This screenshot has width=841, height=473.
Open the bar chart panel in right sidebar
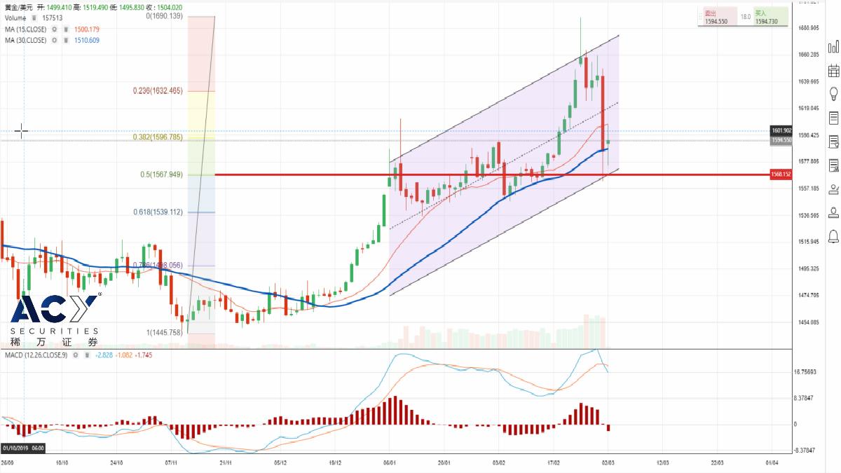tap(833, 47)
